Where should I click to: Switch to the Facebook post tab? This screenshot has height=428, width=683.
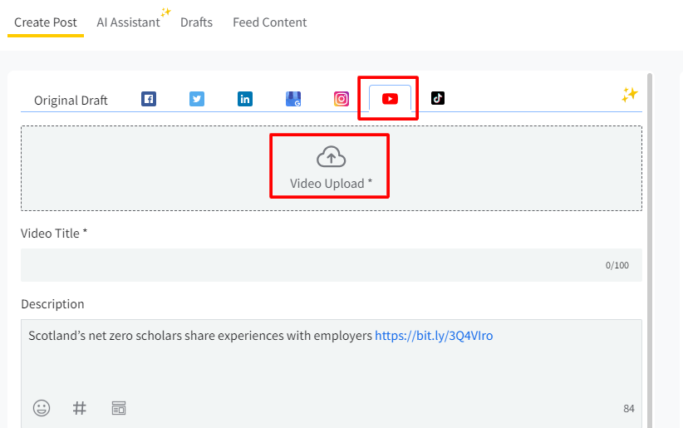click(149, 99)
